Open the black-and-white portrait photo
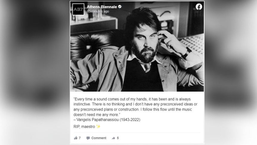257x145 pixels. 137,46
